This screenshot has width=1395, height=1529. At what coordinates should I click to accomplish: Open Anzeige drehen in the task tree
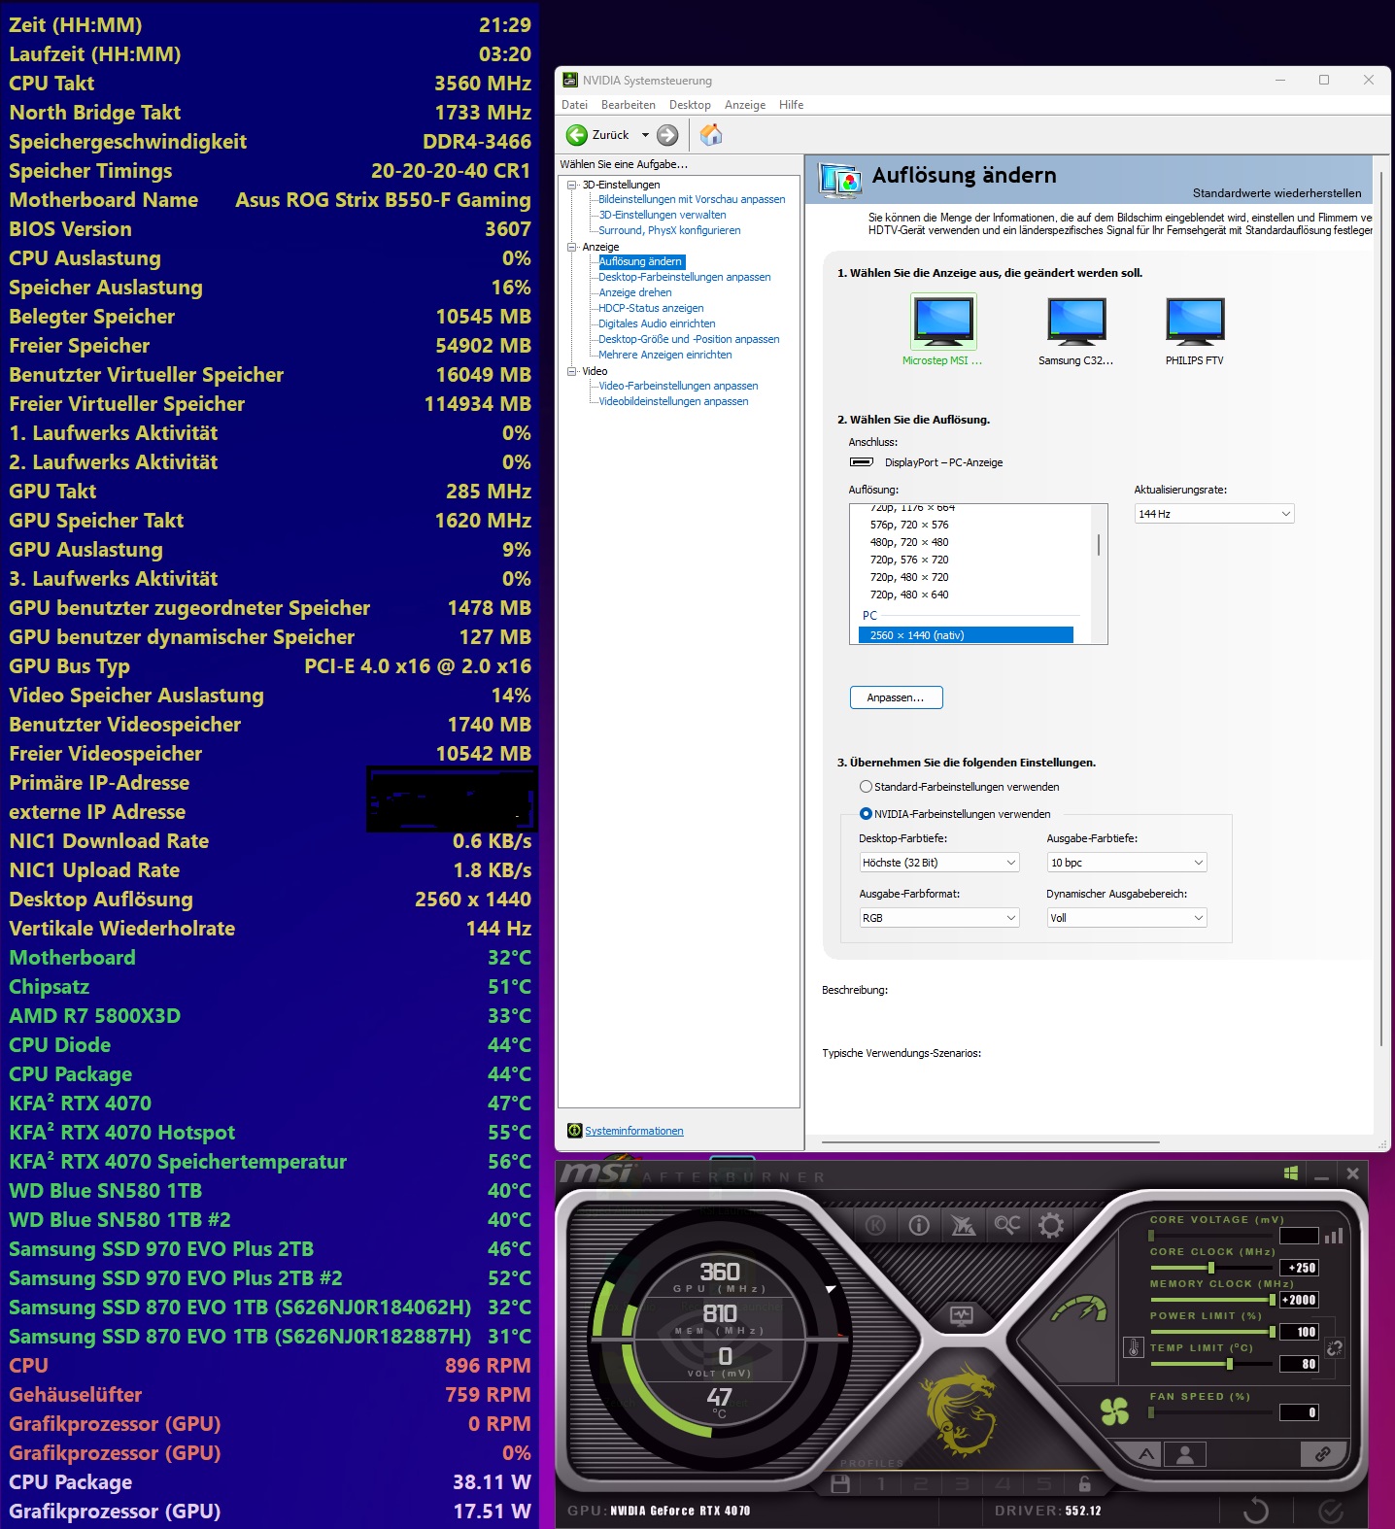click(x=635, y=292)
